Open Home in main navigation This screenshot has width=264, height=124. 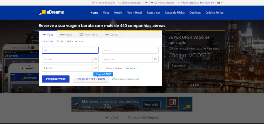94,13
